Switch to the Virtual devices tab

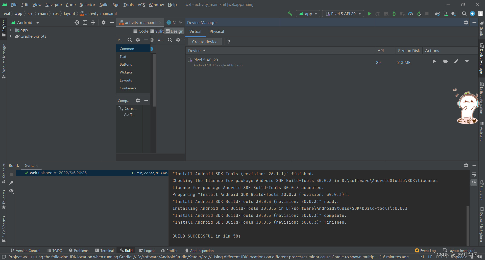pos(195,31)
